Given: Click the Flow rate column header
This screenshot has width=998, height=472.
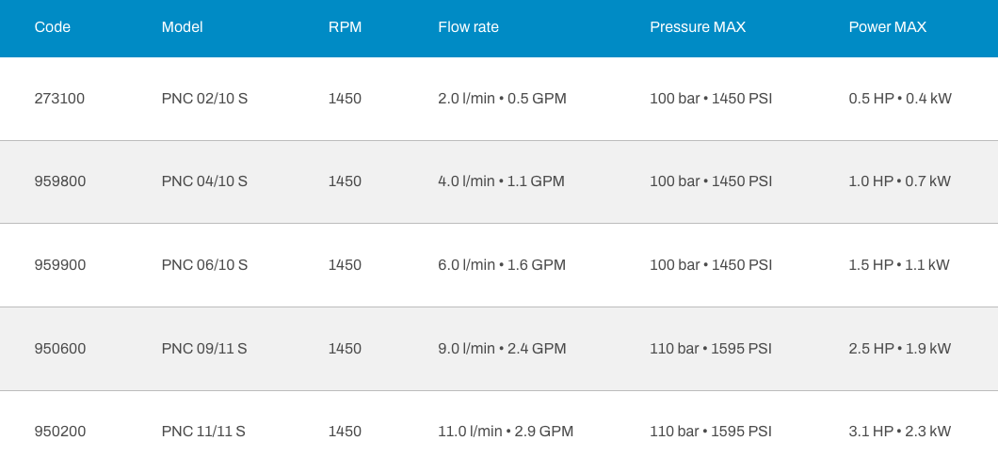Looking at the screenshot, I should tap(468, 27).
